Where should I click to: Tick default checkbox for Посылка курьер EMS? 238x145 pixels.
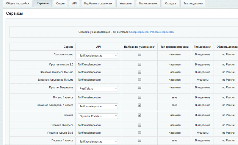pyautogui.click(x=140, y=132)
